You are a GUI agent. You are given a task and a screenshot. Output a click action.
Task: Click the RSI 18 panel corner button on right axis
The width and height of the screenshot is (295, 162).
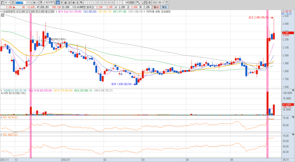[x=293, y=117]
